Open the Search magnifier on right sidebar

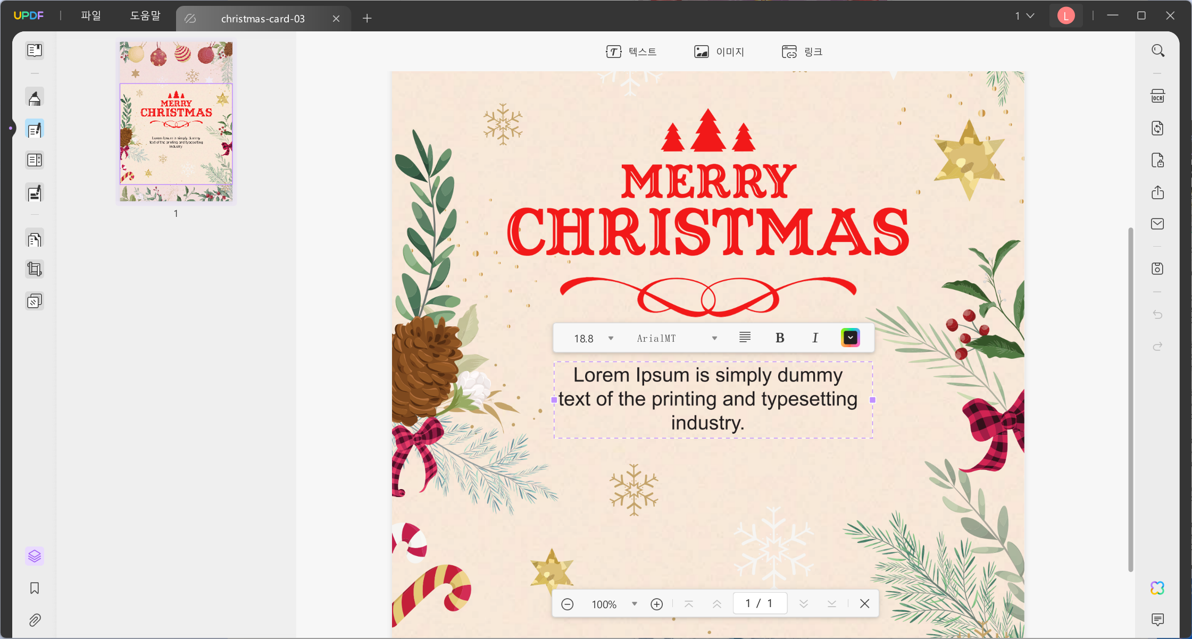tap(1158, 51)
